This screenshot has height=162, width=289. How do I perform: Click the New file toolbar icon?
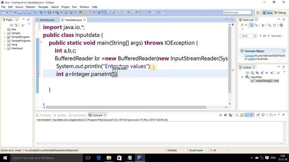point(3,13)
